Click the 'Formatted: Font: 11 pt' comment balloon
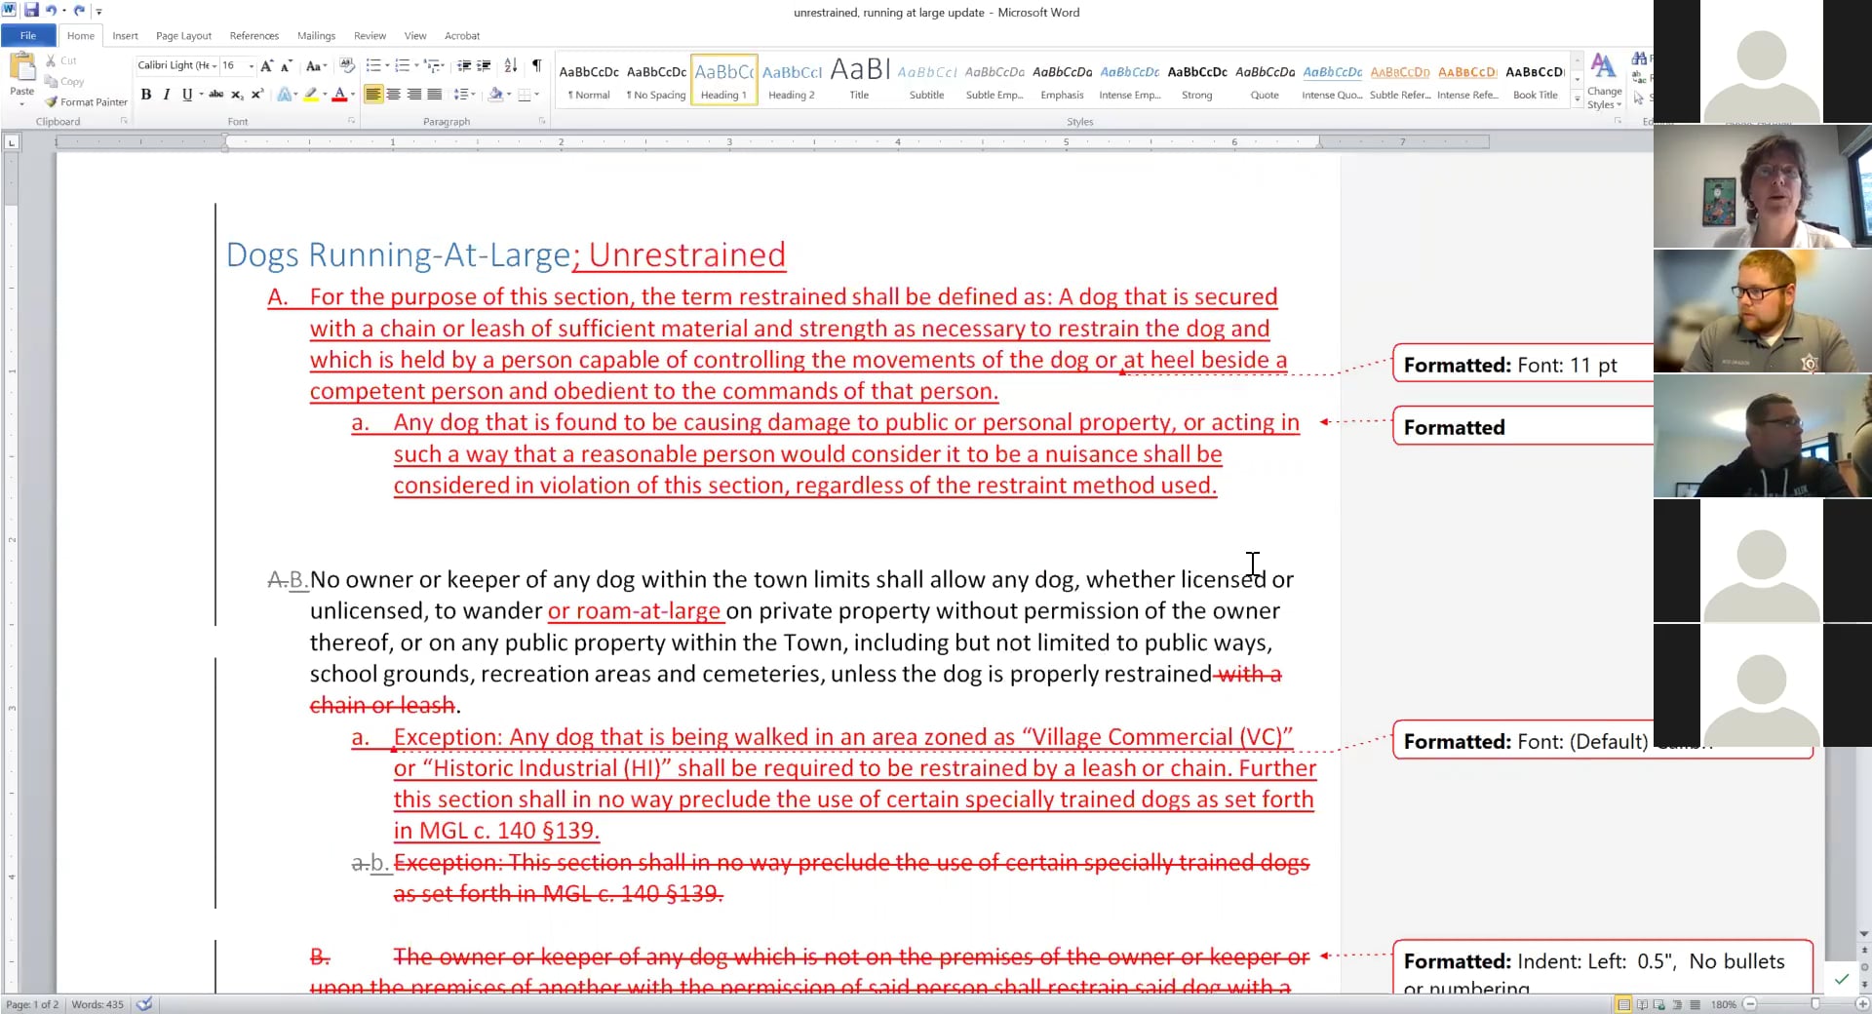1872x1014 pixels. (1523, 366)
